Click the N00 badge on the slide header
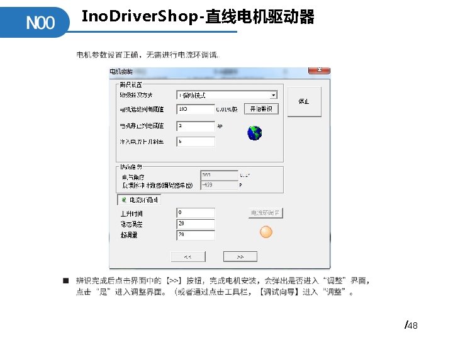Viewport: 453px width, 340px height. point(35,23)
